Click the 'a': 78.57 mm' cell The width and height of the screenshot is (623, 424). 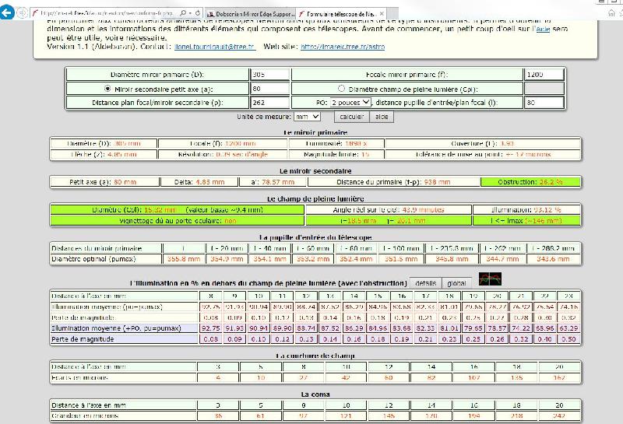coord(273,182)
